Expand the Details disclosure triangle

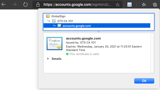[x=48, y=59]
